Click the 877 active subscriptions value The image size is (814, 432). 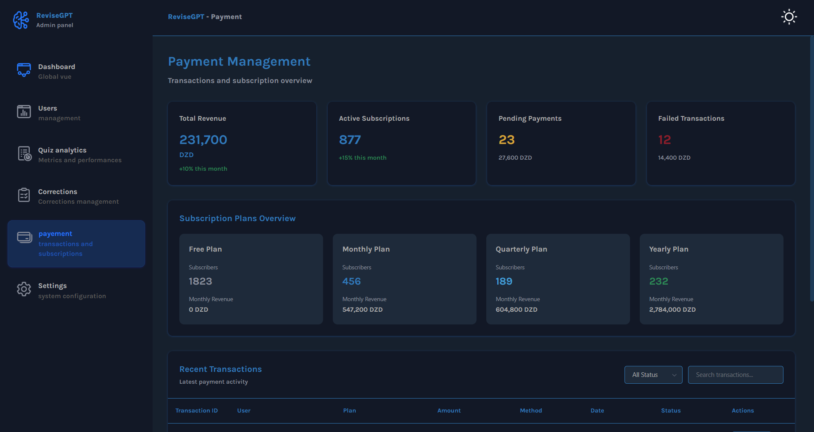[350, 140]
